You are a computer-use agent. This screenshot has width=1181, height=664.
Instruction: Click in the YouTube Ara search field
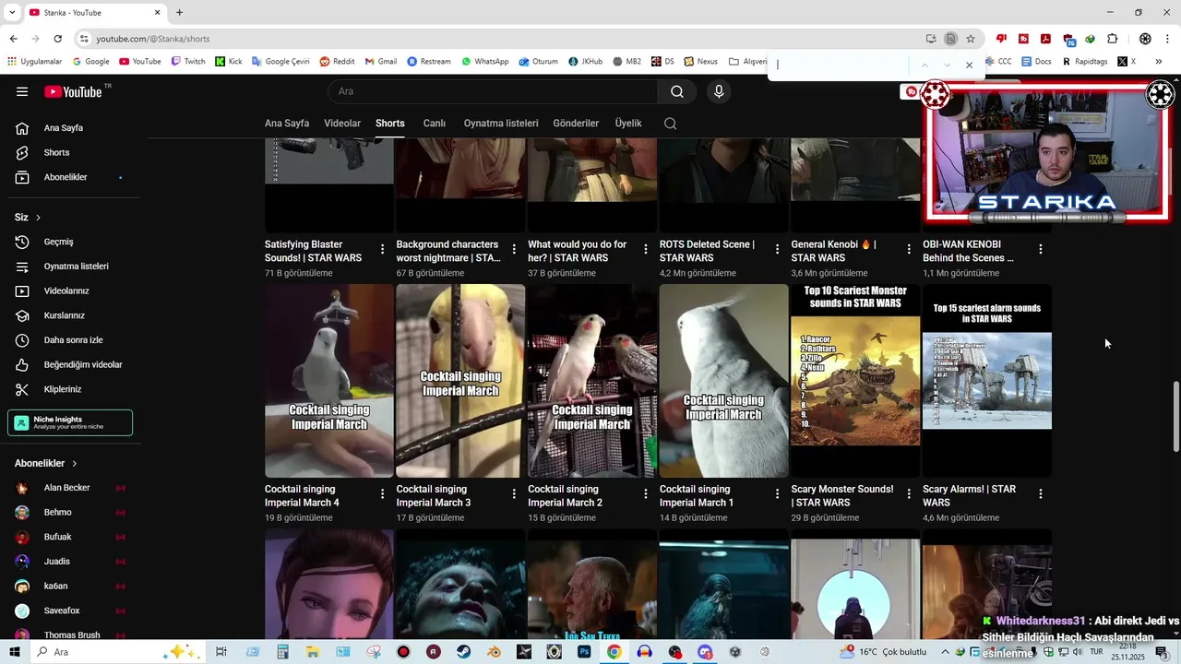click(x=493, y=91)
